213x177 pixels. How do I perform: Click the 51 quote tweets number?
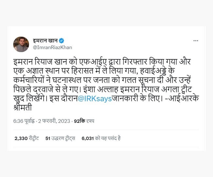(48, 138)
